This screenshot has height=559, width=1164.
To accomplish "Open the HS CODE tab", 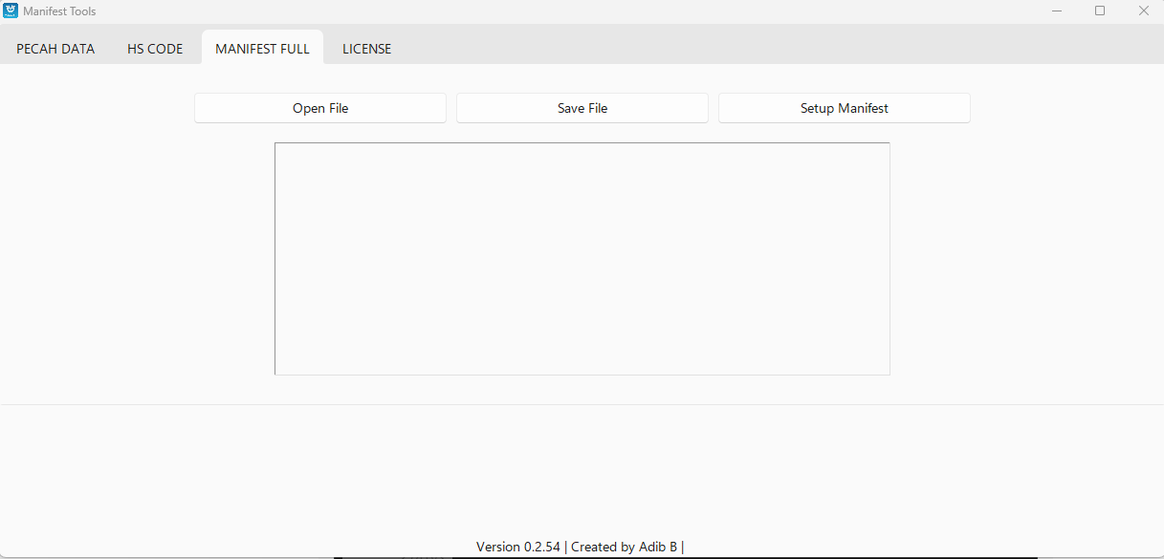I will [155, 49].
